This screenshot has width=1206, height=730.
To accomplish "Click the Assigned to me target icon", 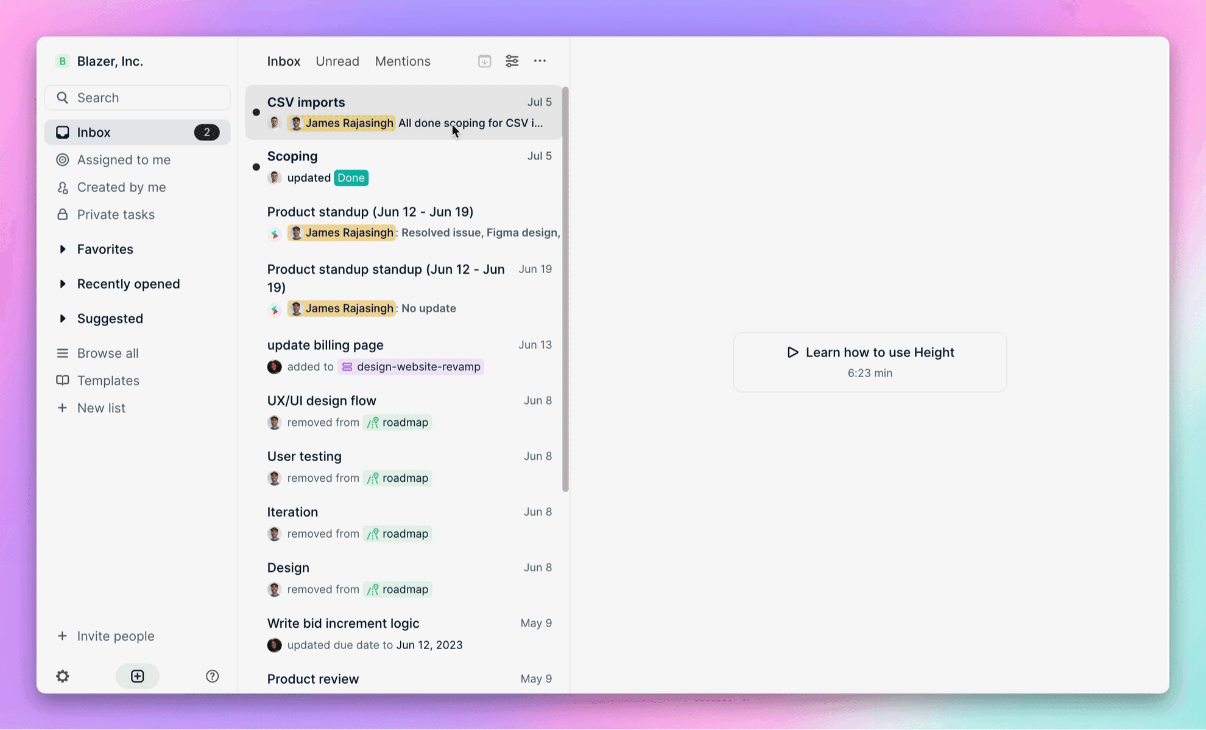I will [62, 159].
